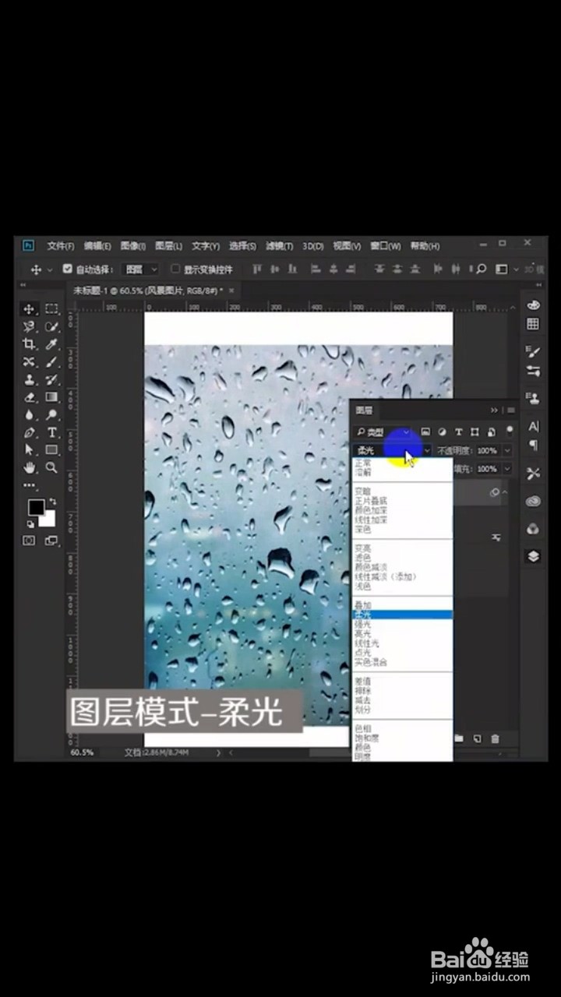Toggle the type layer filter

(x=458, y=432)
